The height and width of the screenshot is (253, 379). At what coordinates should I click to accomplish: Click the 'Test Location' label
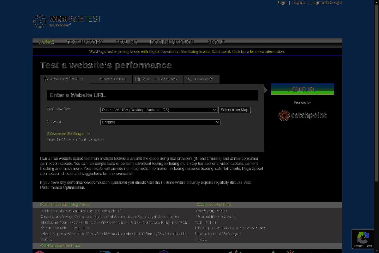[58, 109]
